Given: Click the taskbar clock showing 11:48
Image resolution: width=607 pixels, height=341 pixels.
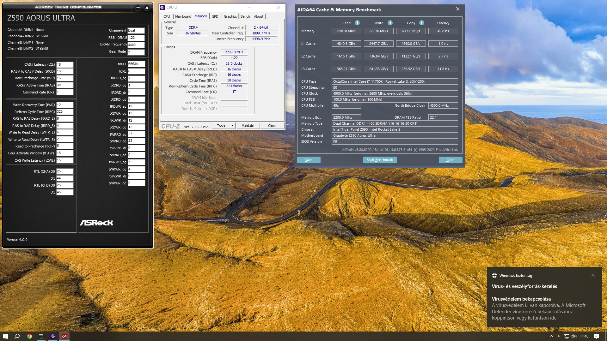Looking at the screenshot, I should pyautogui.click(x=584, y=336).
